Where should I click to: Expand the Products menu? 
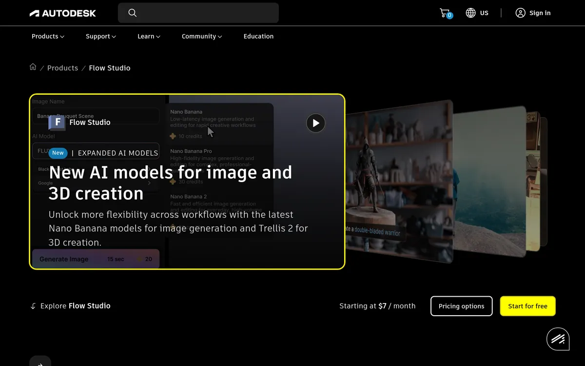tap(48, 37)
